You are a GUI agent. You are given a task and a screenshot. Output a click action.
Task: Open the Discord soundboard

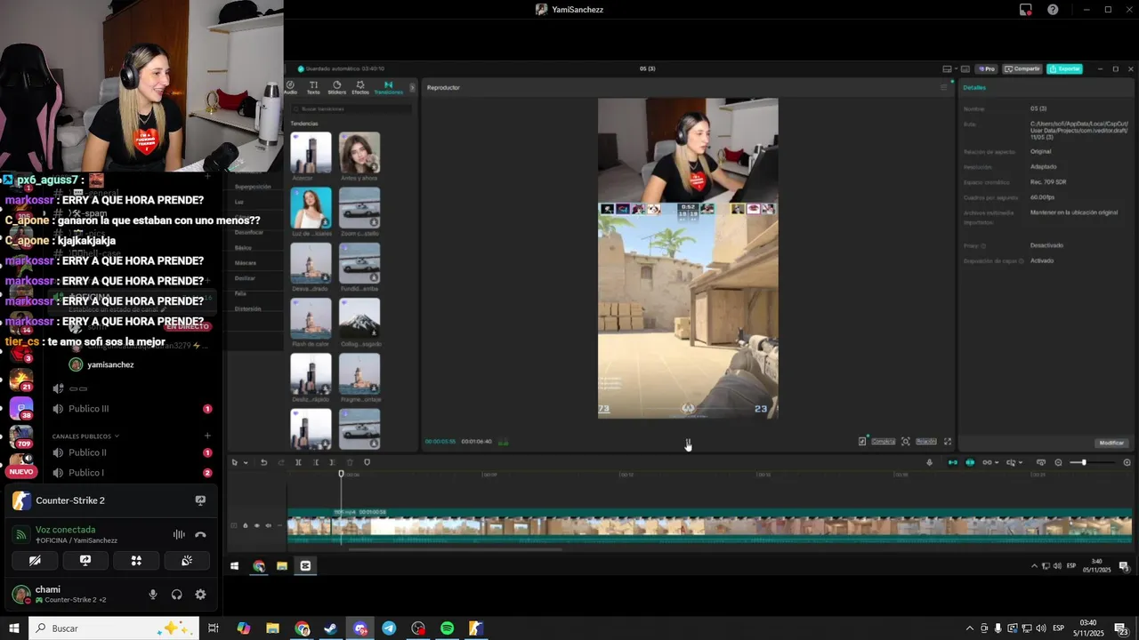[x=187, y=561]
